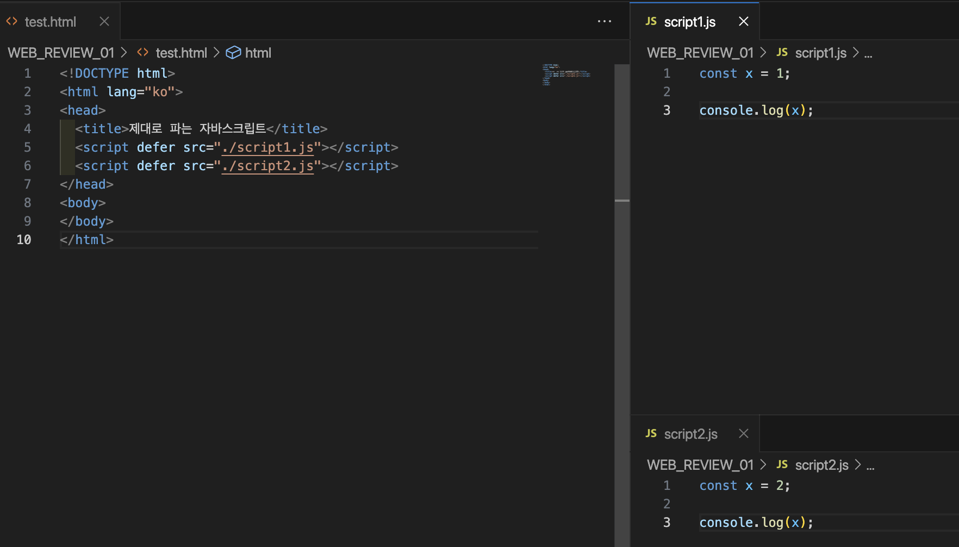This screenshot has height=547, width=959.
Task: Close the script1.js editor tab
Action: pyautogui.click(x=744, y=22)
